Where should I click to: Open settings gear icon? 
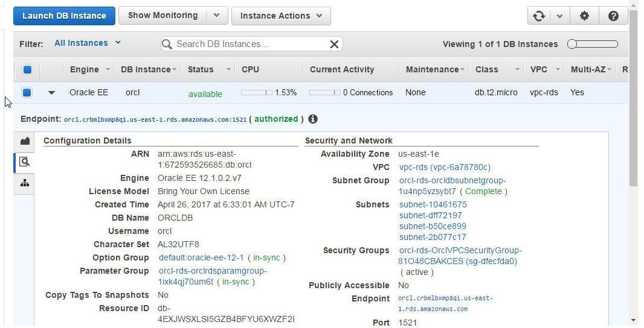[584, 16]
